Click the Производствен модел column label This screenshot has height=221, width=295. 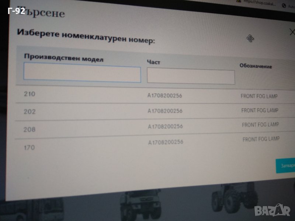click(63, 58)
